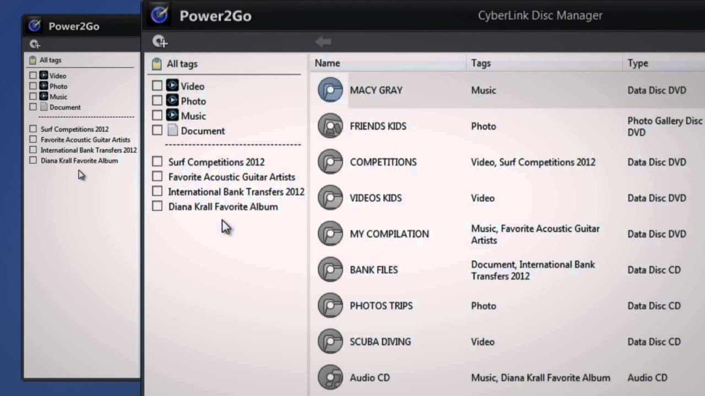The height and width of the screenshot is (396, 705).
Task: Click the Music tag icon in front window
Action: (172, 115)
